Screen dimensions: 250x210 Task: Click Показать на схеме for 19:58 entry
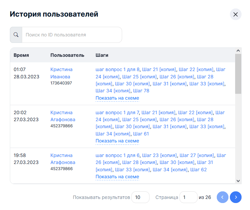pos(117,177)
